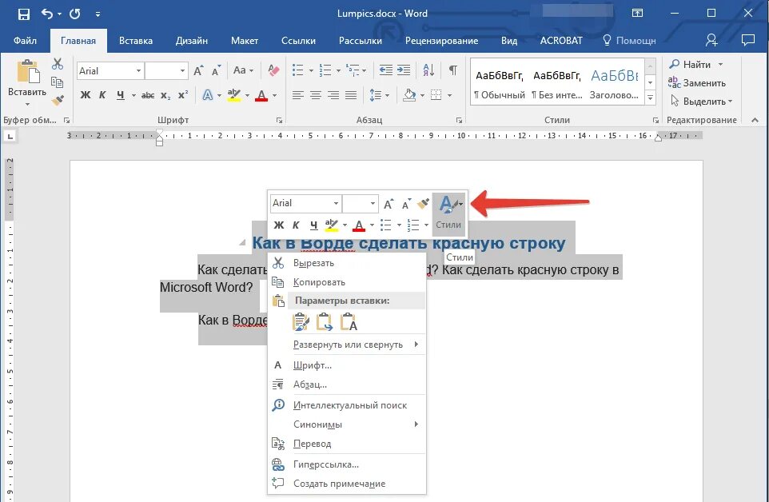The image size is (769, 502).
Task: Click shading paint bucket icon
Action: click(409, 95)
